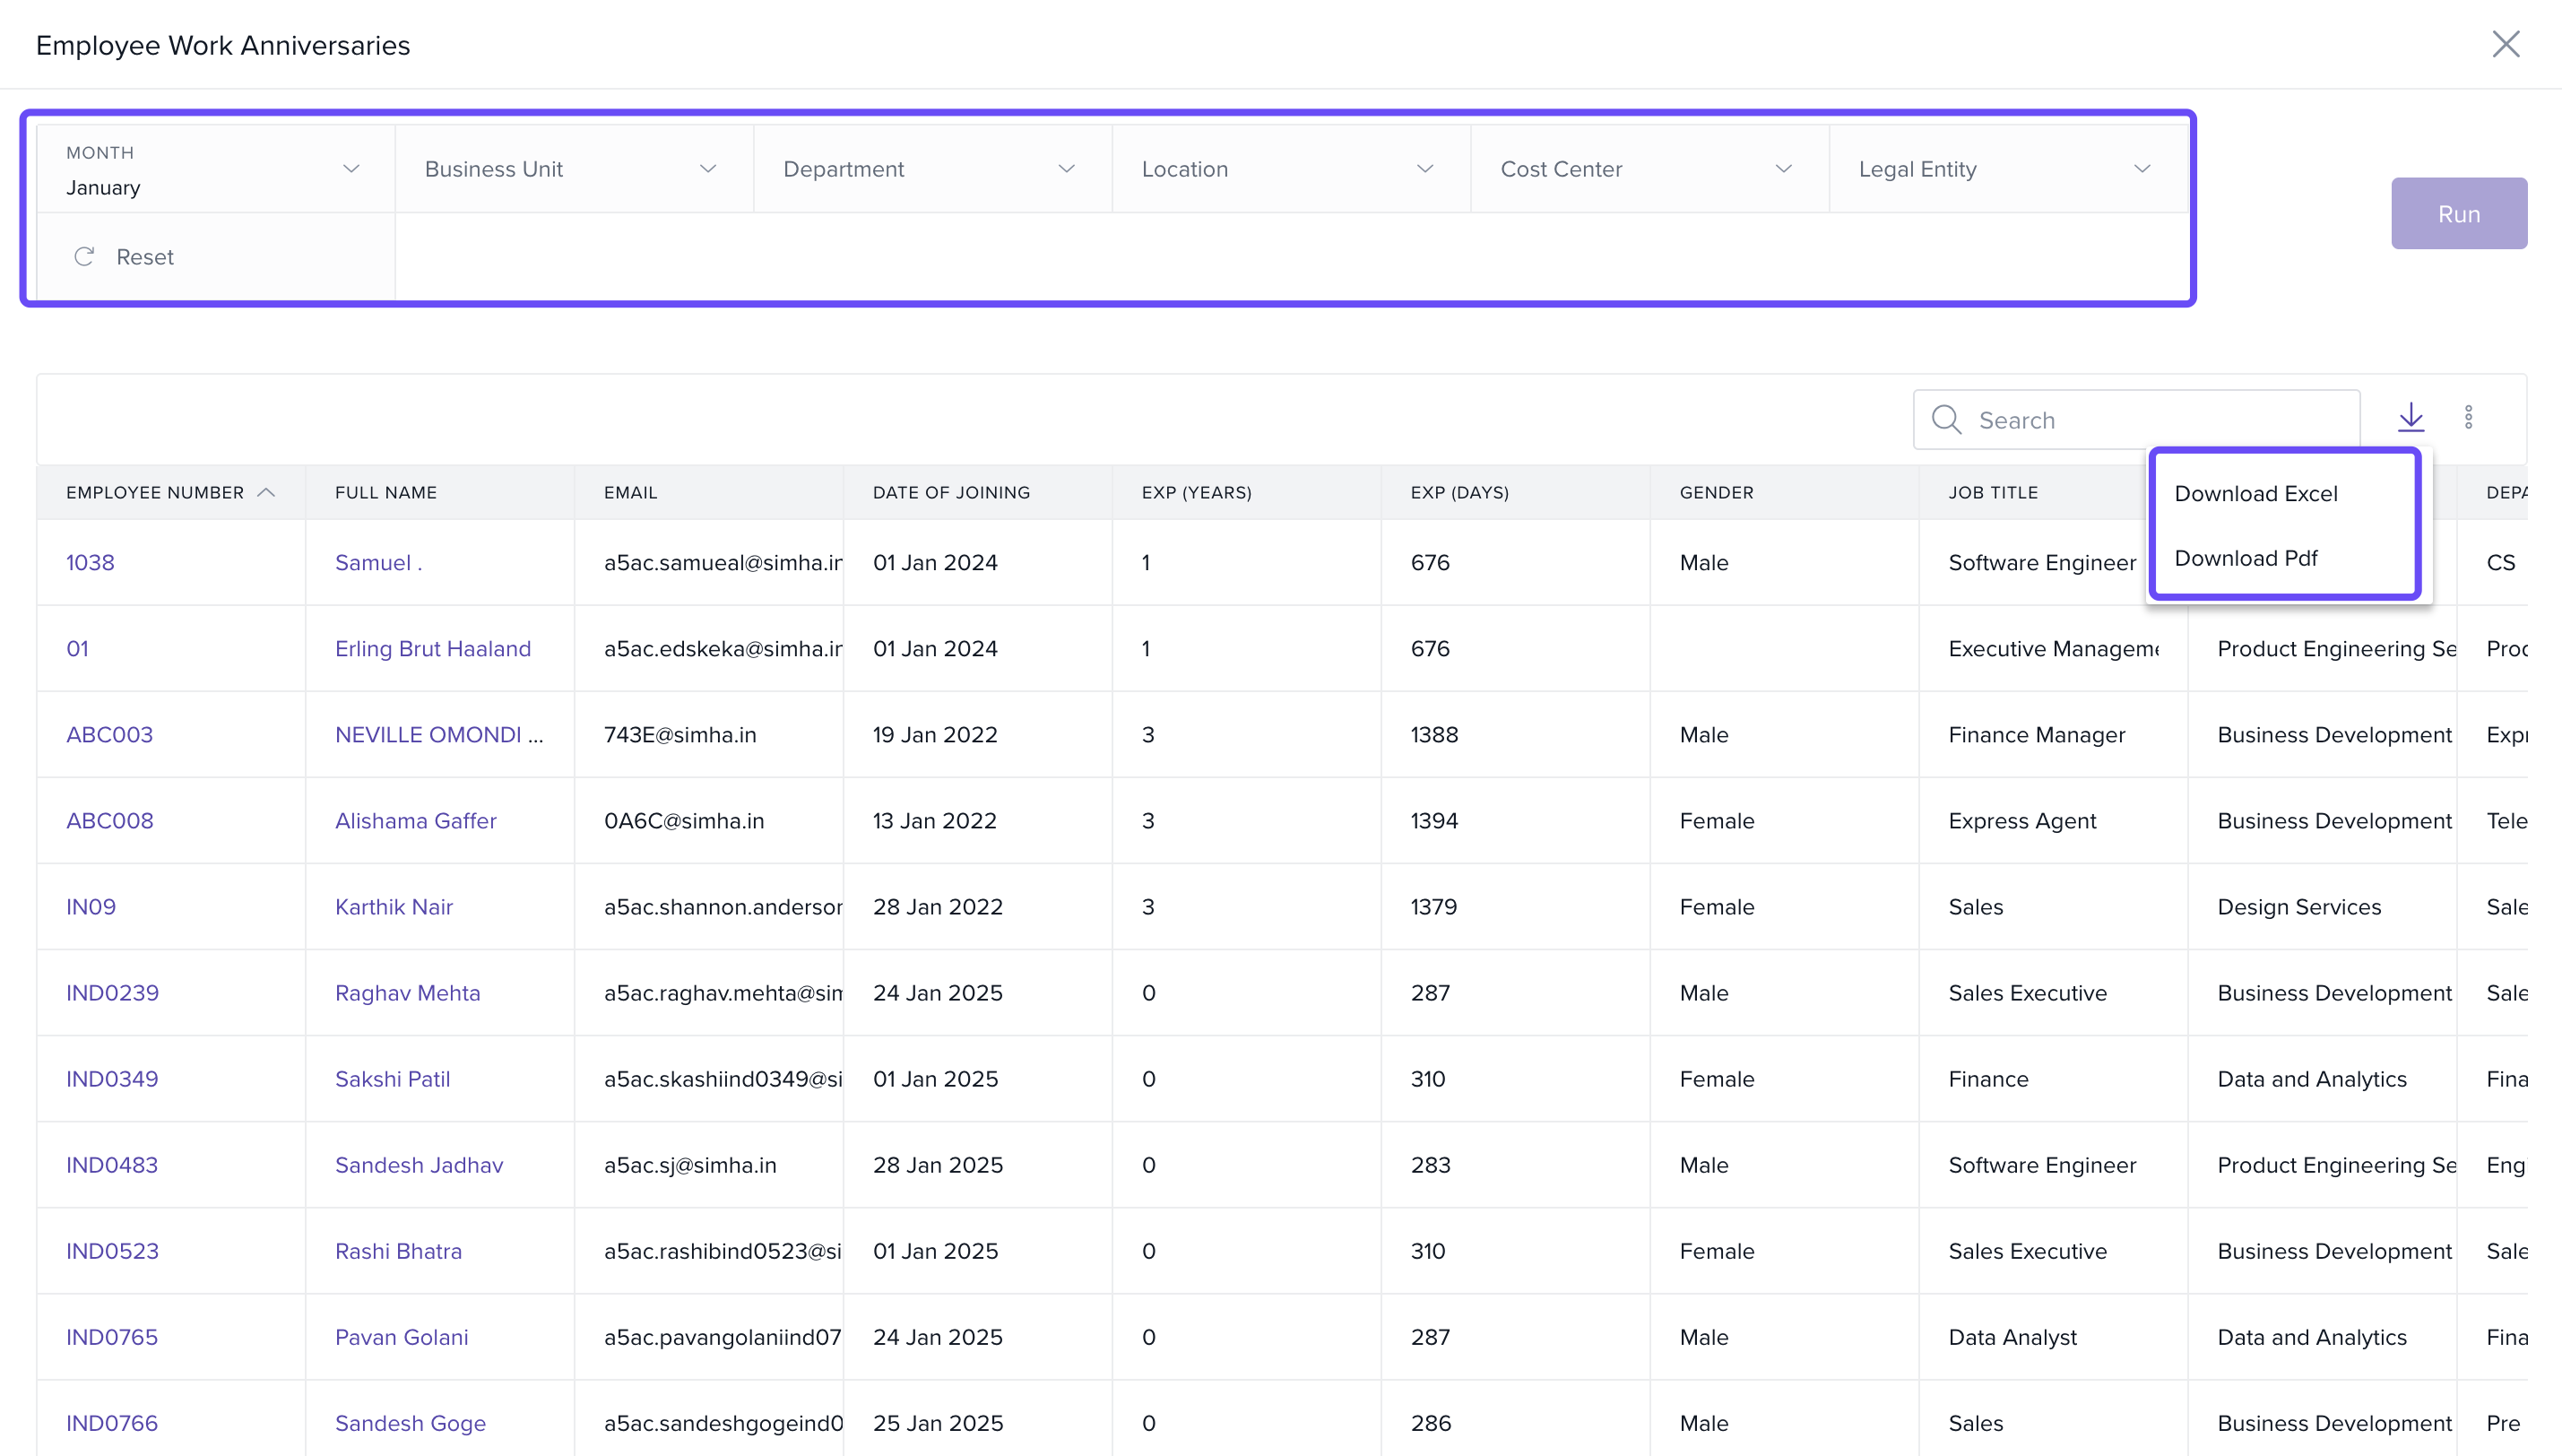Sort by Date of Joining column header
2562x1456 pixels.
pos(950,493)
